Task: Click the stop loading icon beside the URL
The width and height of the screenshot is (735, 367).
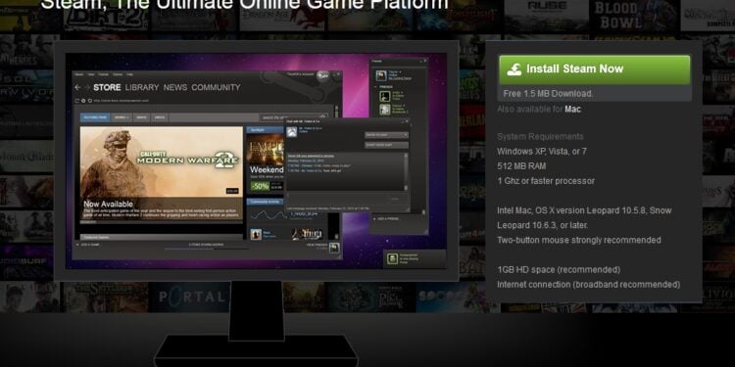Action: (x=83, y=101)
